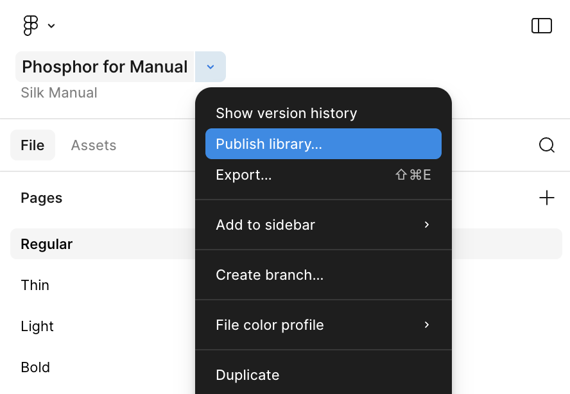Choose Show version history
570x394 pixels.
tap(286, 113)
